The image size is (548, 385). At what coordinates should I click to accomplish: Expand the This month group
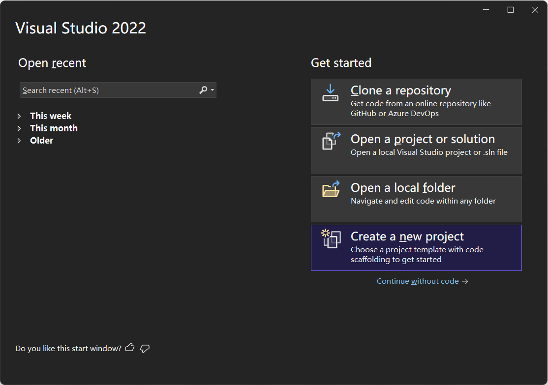[x=19, y=128]
